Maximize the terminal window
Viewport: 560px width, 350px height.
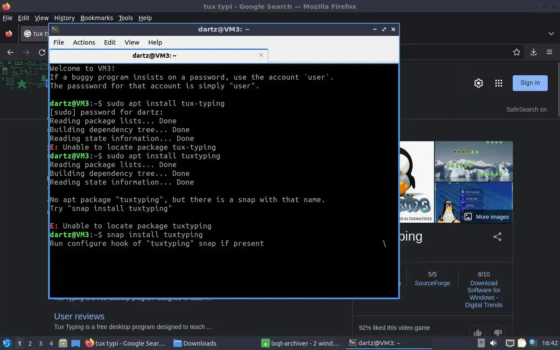pos(384,29)
